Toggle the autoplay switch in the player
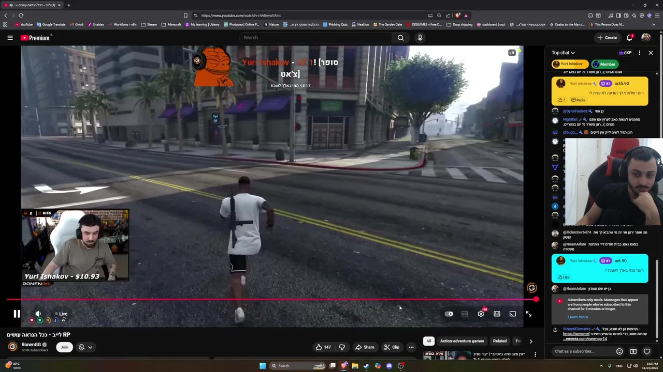 [x=449, y=314]
